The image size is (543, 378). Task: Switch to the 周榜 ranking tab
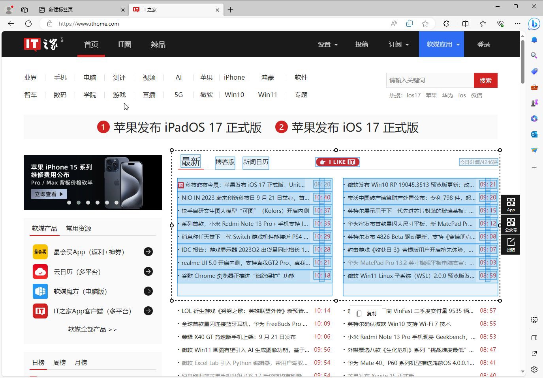click(x=59, y=363)
